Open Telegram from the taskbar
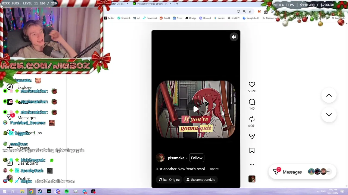 (85, 191)
